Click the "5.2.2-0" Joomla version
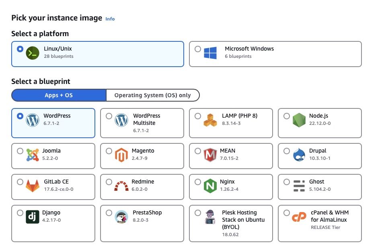The width and height of the screenshot is (386, 251). [50, 158]
